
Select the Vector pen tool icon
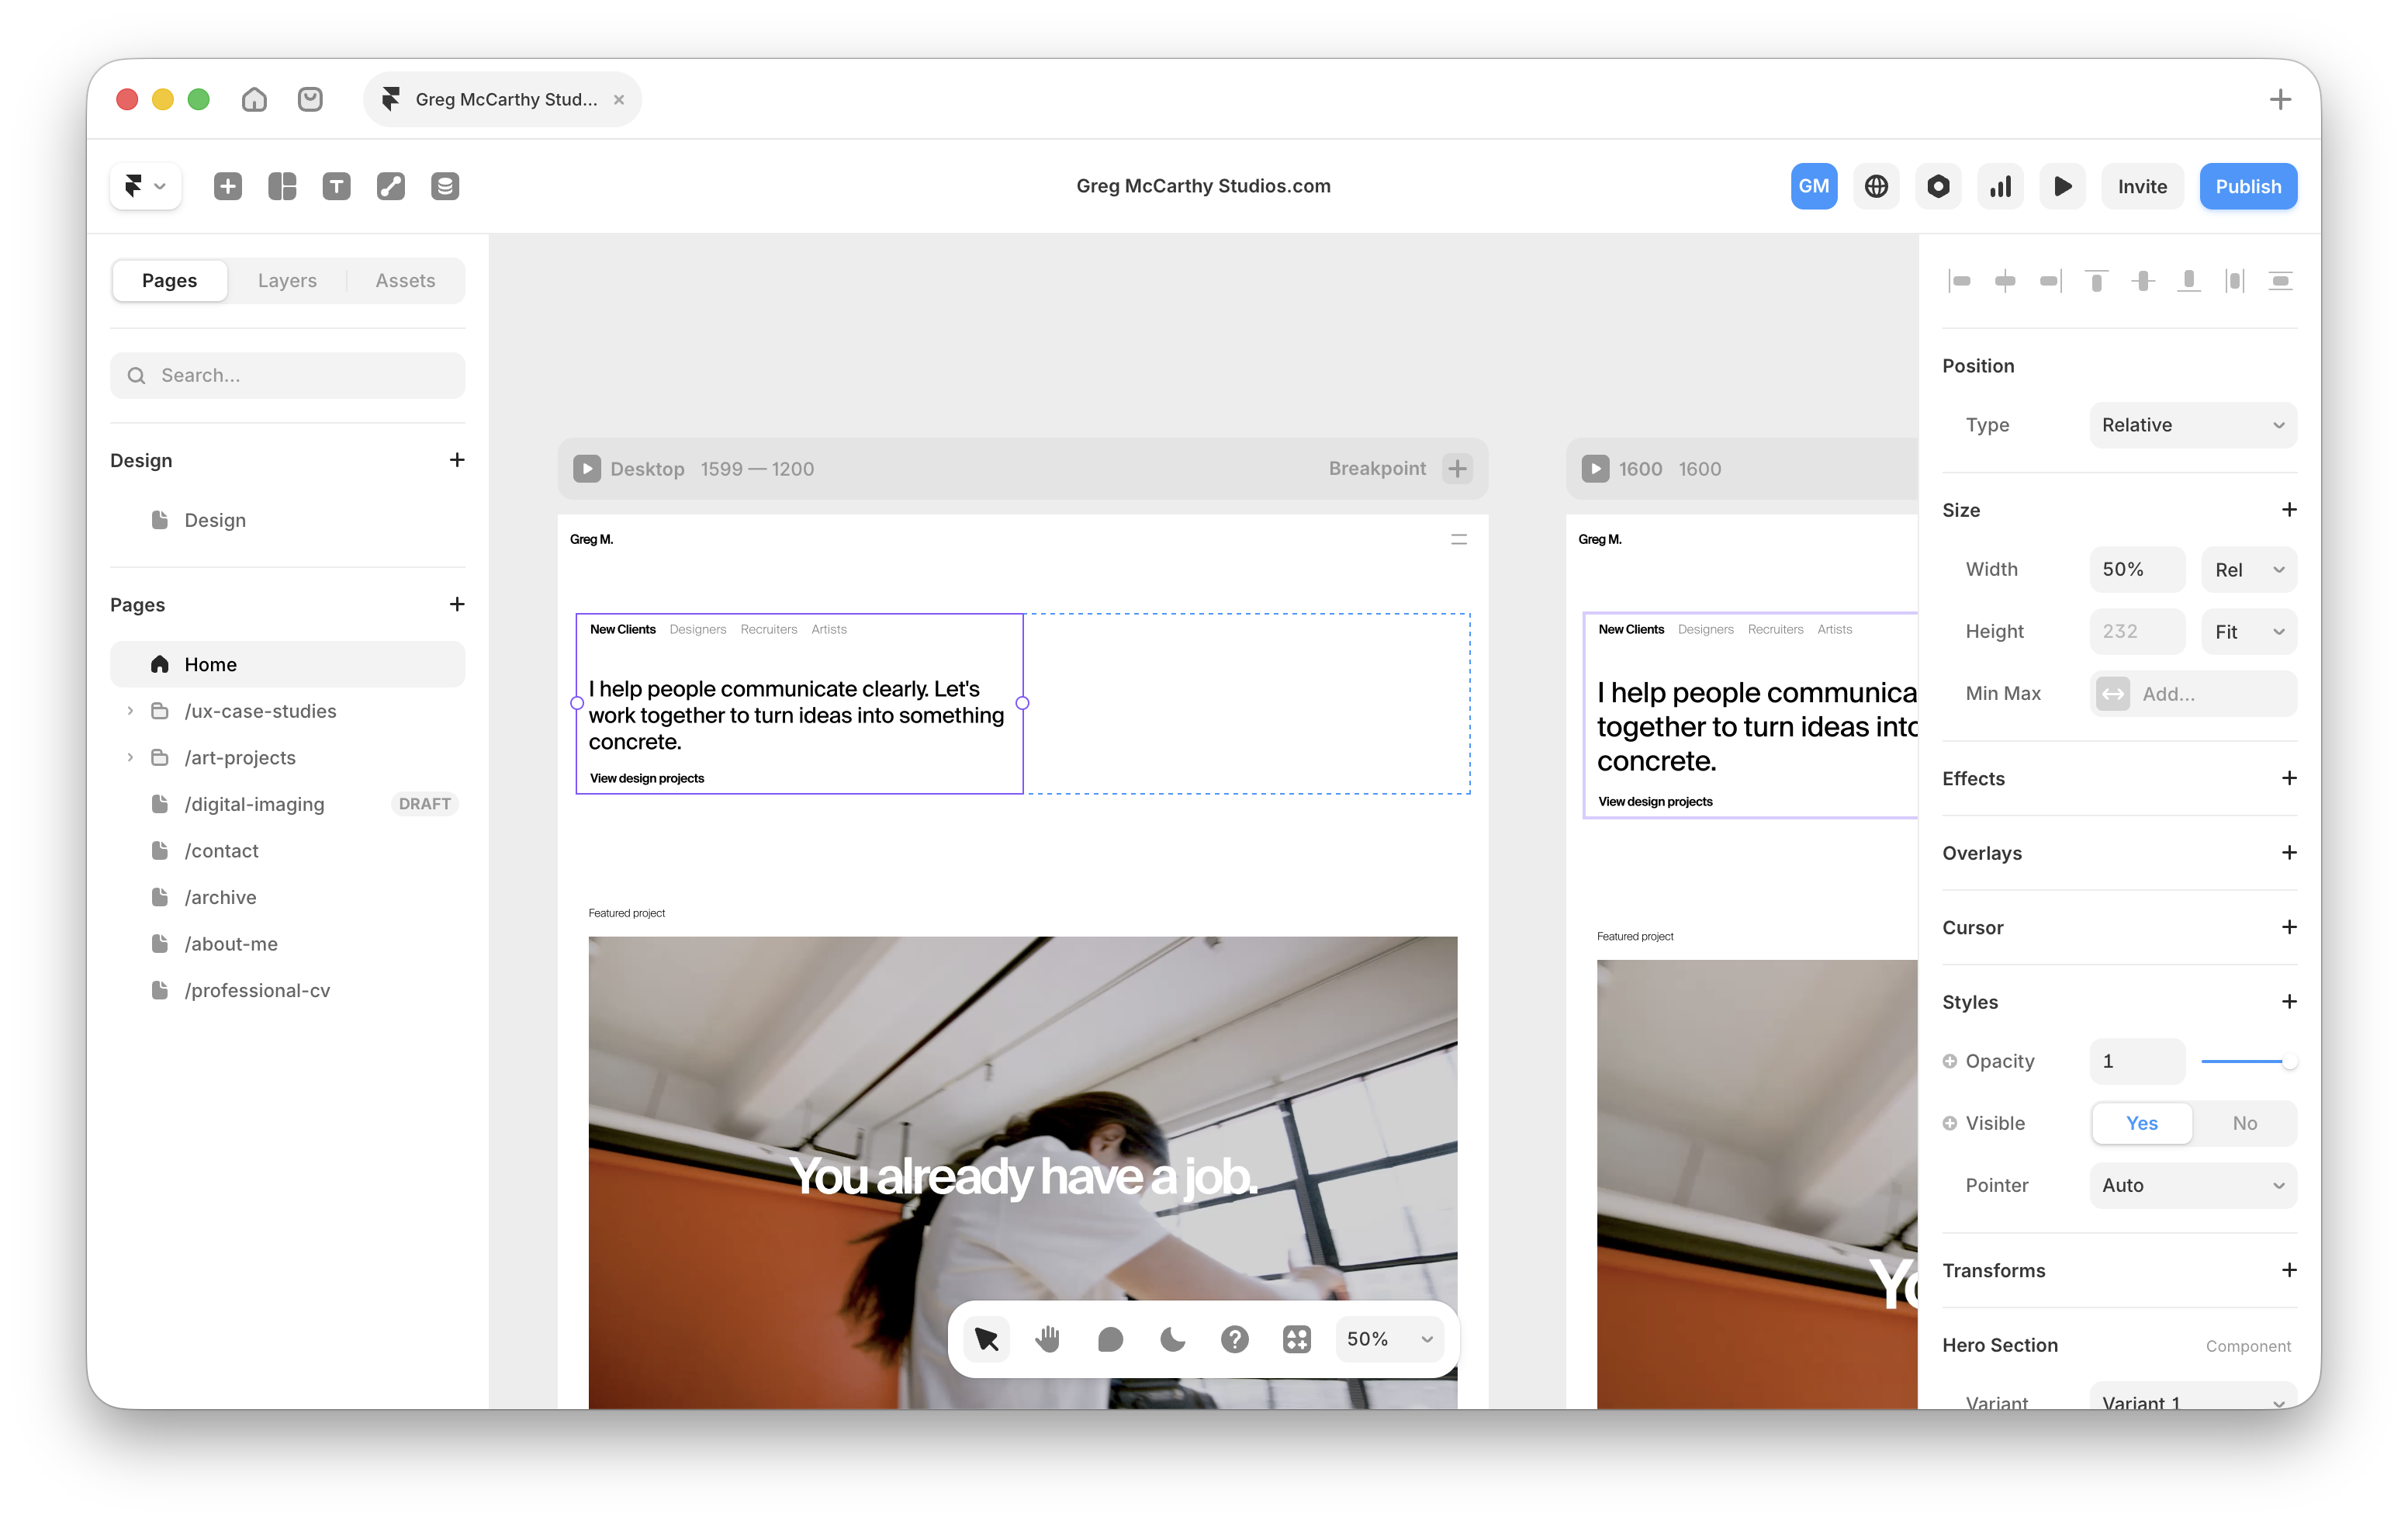point(391,186)
